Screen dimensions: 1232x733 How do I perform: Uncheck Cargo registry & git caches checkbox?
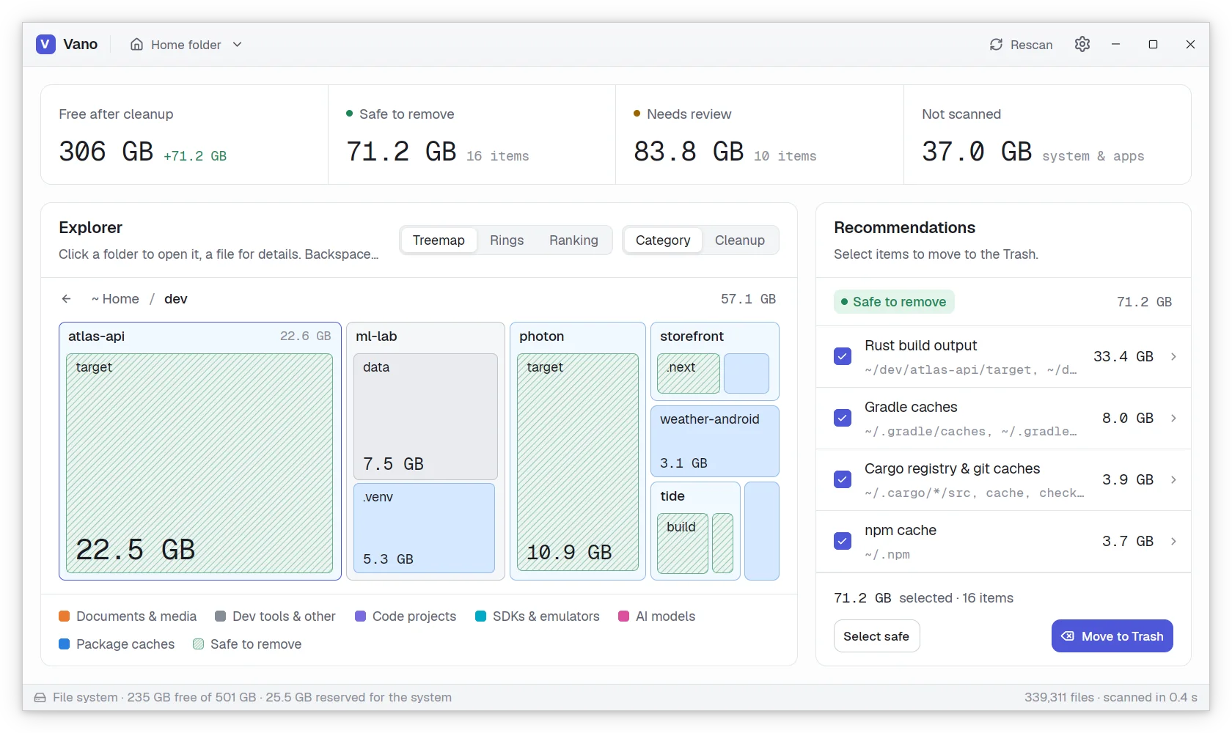coord(843,479)
